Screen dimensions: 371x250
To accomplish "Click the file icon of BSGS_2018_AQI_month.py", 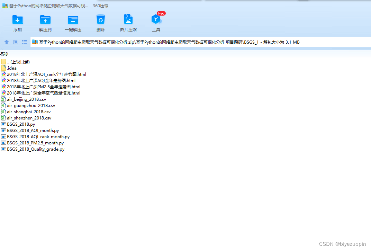I will click(x=3, y=130).
